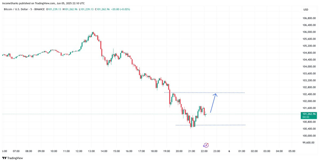
Task: Click the 13:00 time axis label
Action: pyautogui.click(x=91, y=151)
